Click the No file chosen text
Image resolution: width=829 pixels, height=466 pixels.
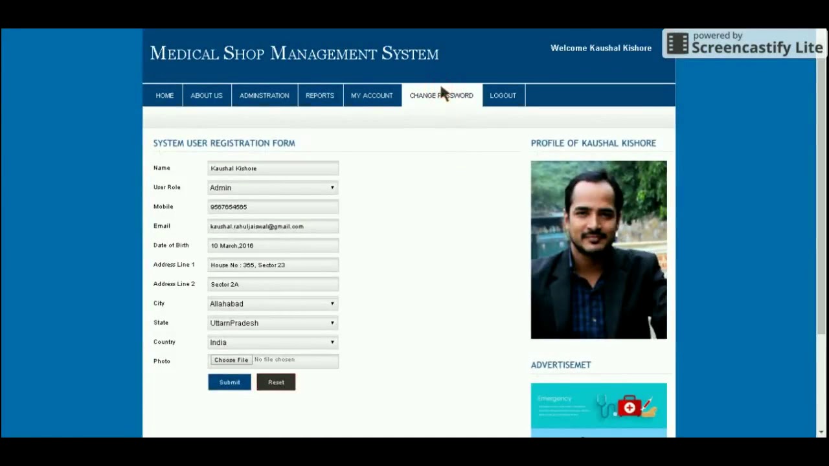275,360
